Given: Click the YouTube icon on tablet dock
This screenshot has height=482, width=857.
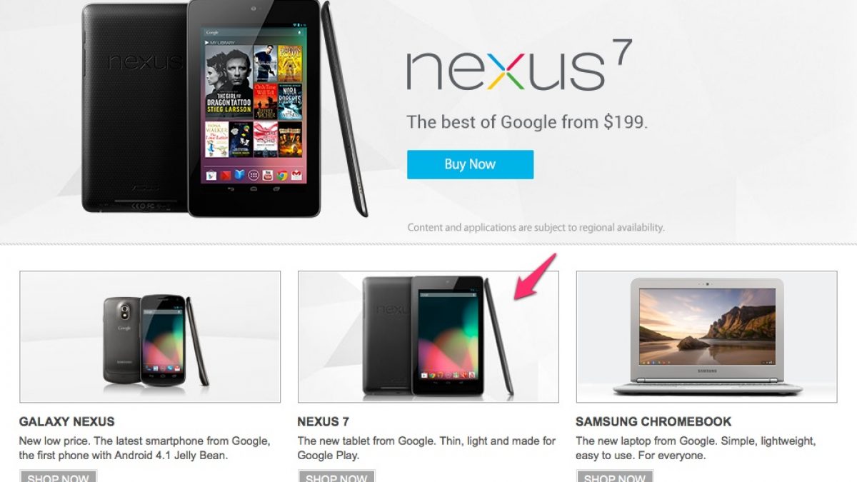Looking at the screenshot, I should point(268,176).
